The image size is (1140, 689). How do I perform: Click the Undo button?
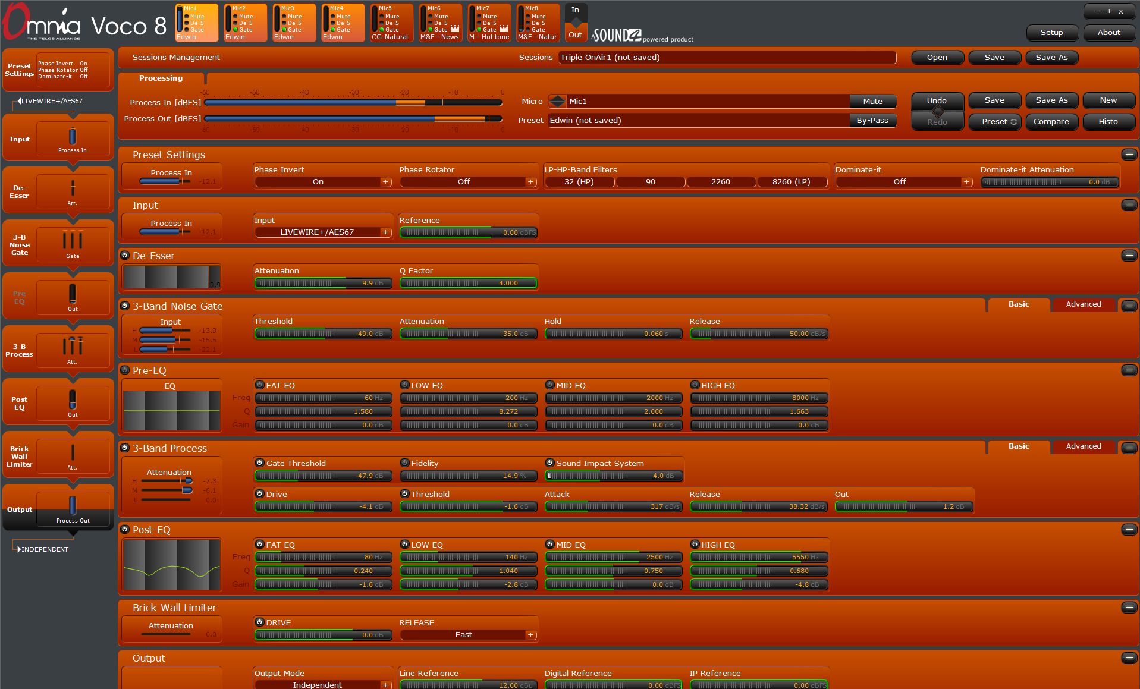(x=937, y=100)
